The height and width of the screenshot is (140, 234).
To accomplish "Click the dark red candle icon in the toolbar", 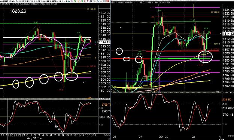I will [85, 1].
